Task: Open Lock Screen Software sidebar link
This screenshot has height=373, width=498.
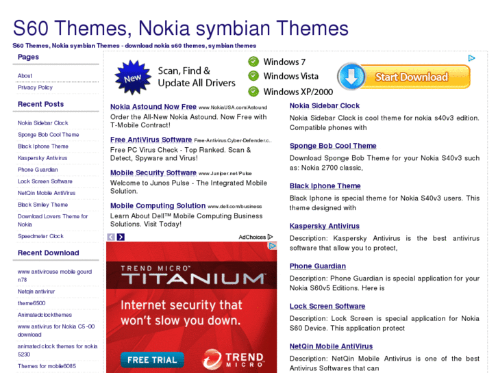Action: (45, 181)
